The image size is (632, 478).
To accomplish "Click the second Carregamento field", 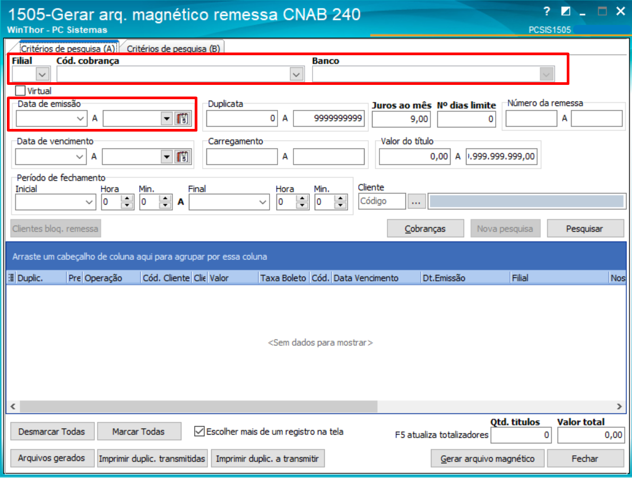I will point(329,157).
